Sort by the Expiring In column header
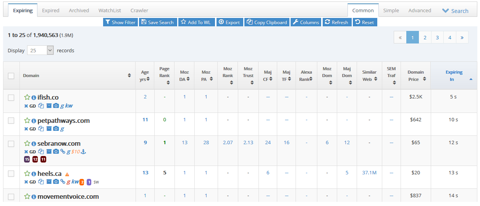The height and width of the screenshot is (206, 480). [454, 76]
